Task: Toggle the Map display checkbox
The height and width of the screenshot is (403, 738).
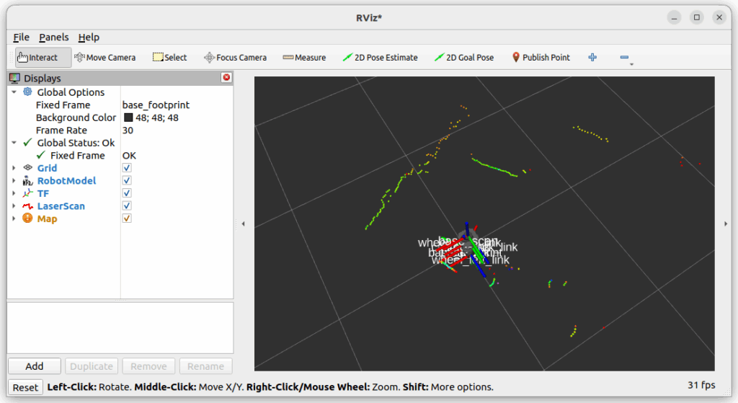Action: (127, 218)
